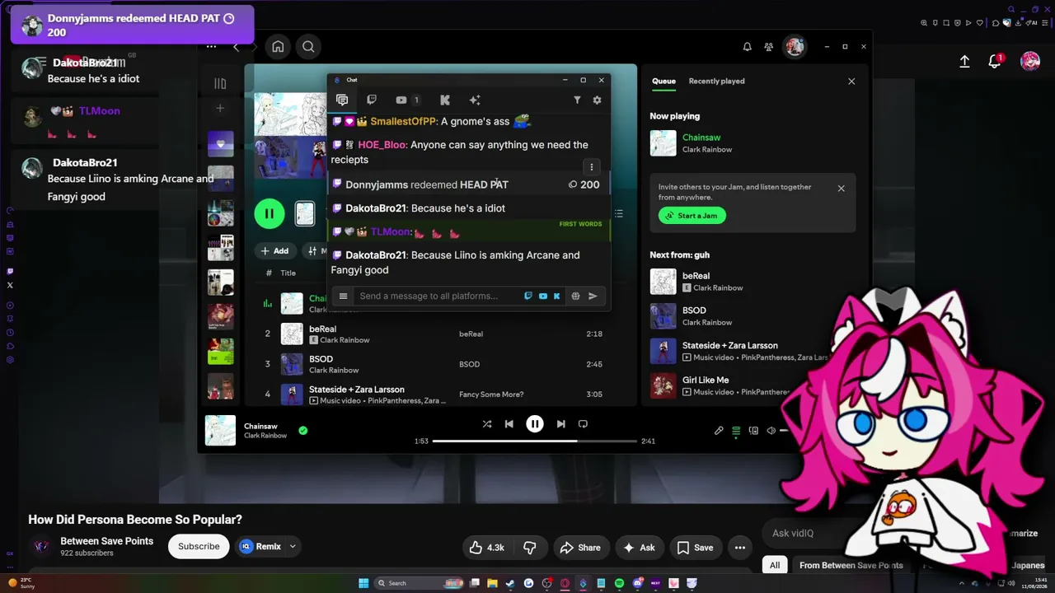Show all messages tab in Chat window
The height and width of the screenshot is (593, 1055).
click(342, 100)
